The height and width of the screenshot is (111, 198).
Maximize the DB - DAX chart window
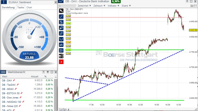[191, 1]
